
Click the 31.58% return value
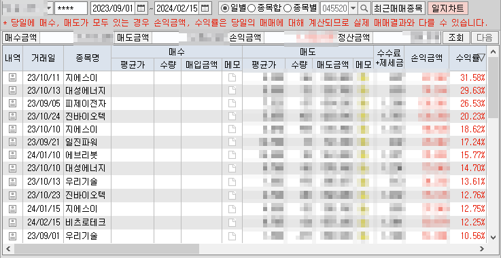pos(472,77)
